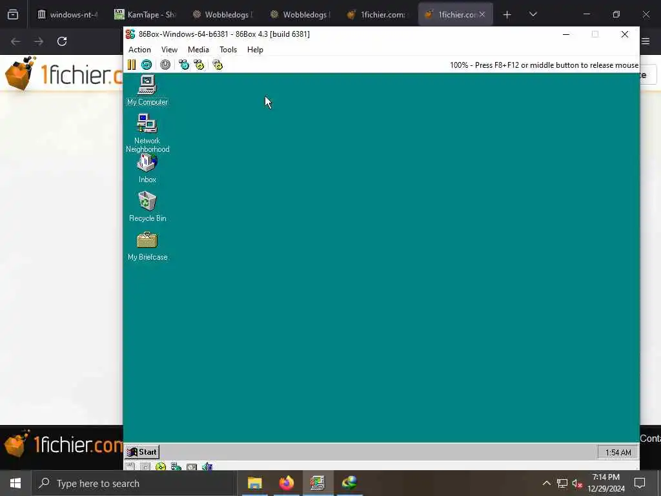This screenshot has width=661, height=496.
Task: Select My Computer desktop icon
Action: pyautogui.click(x=147, y=90)
